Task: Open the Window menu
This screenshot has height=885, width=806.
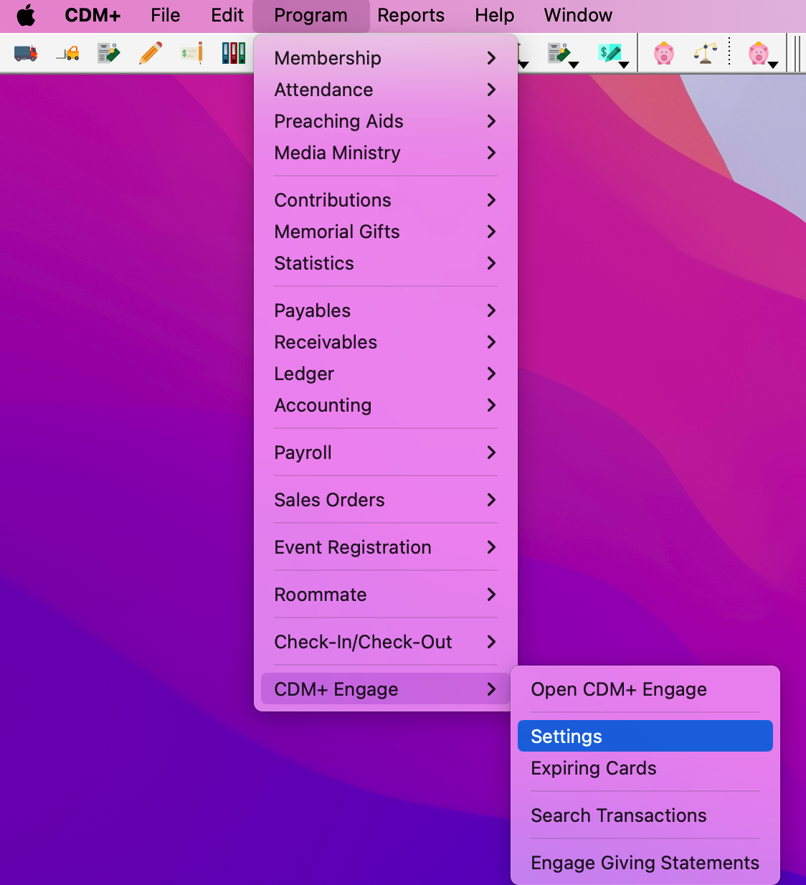Action: (x=578, y=15)
